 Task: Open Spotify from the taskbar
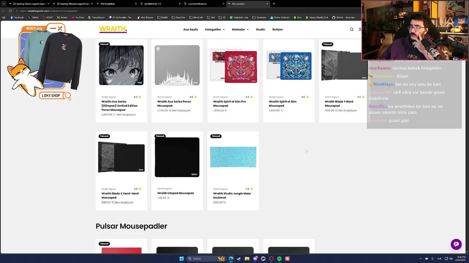(279, 259)
